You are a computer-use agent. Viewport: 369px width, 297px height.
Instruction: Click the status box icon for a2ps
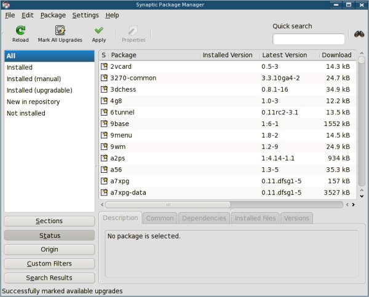coord(104,159)
